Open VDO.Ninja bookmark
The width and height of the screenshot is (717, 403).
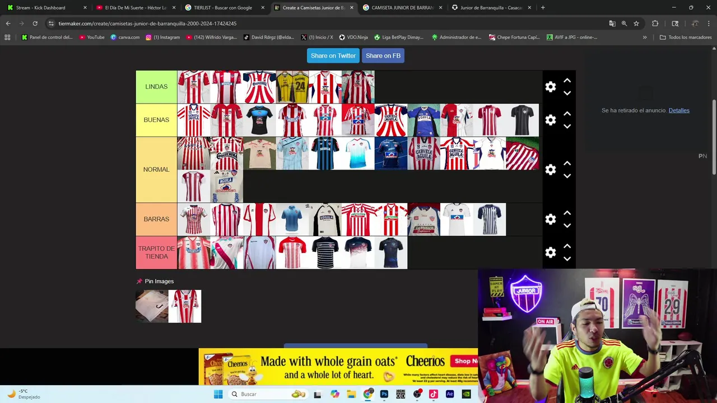coord(353,38)
